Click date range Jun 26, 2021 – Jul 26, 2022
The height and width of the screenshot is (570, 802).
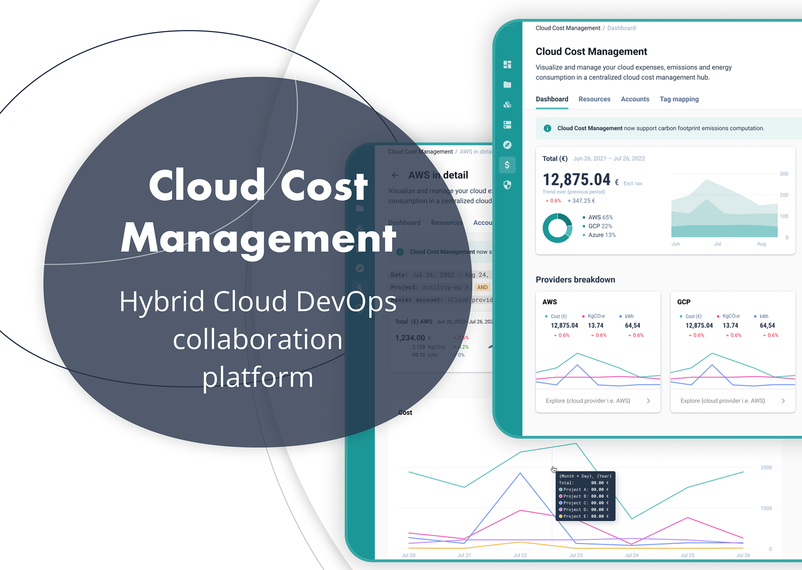609,158
